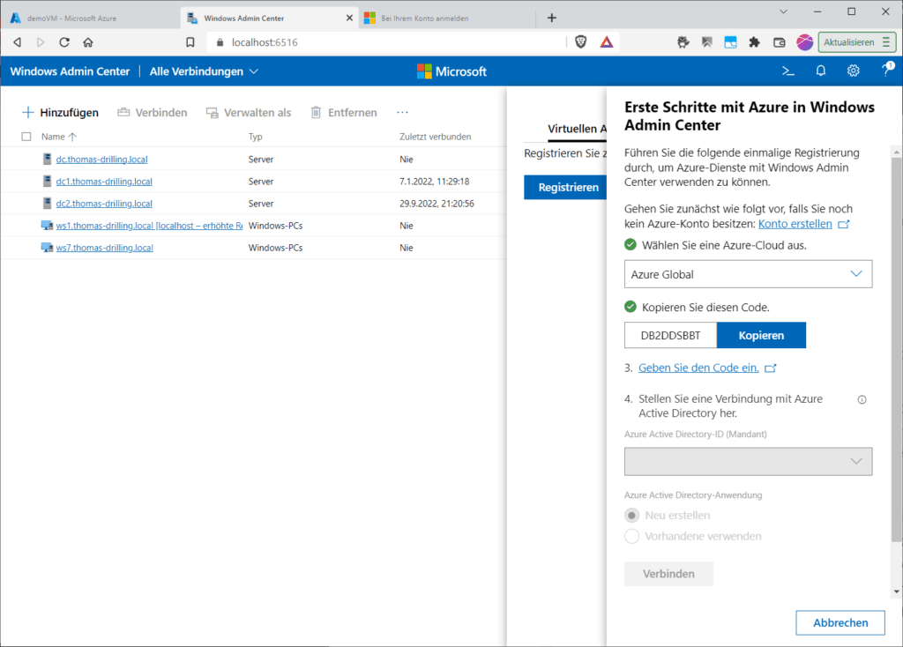Click the Verbinden toolbar item
The image size is (903, 647).
(152, 112)
